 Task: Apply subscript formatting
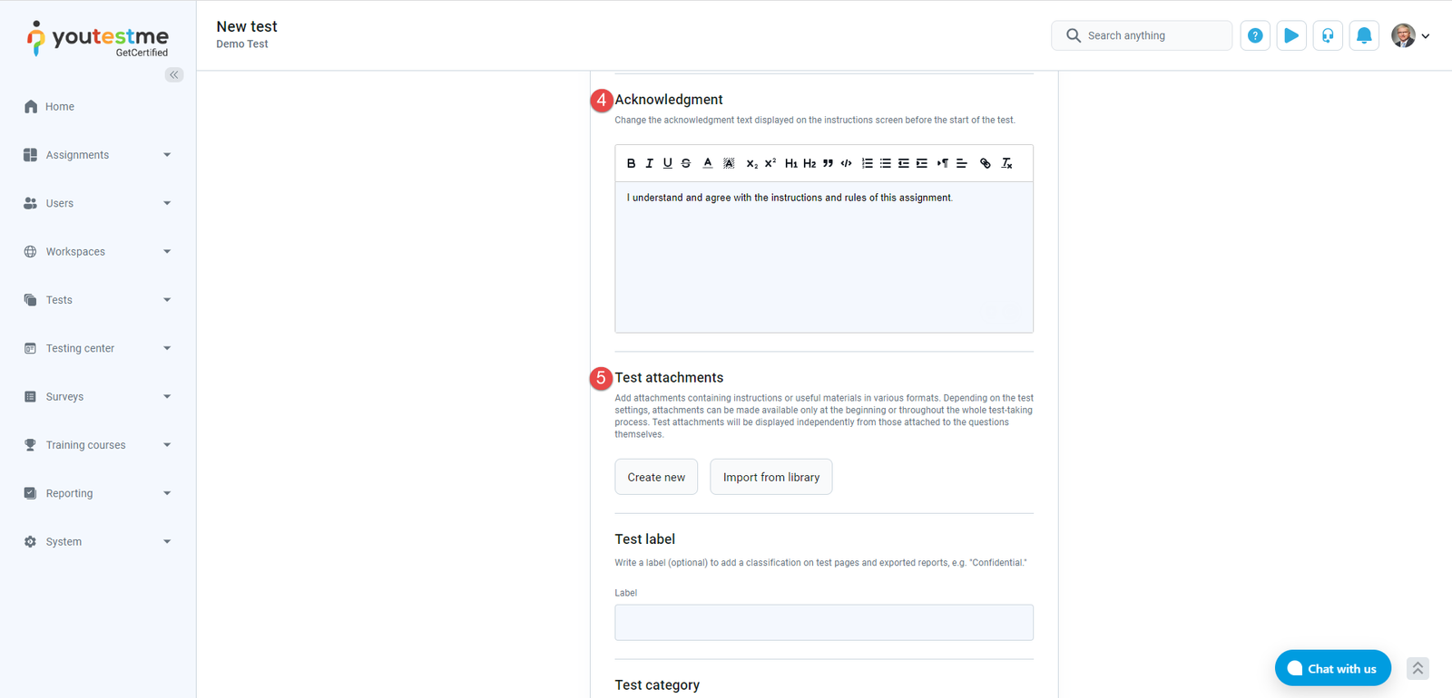[x=751, y=163]
